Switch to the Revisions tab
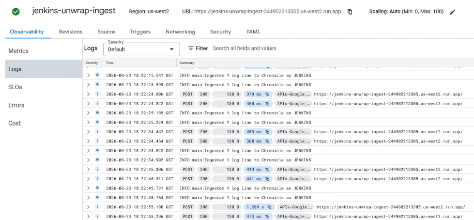The height and width of the screenshot is (220, 474). coord(70,32)
